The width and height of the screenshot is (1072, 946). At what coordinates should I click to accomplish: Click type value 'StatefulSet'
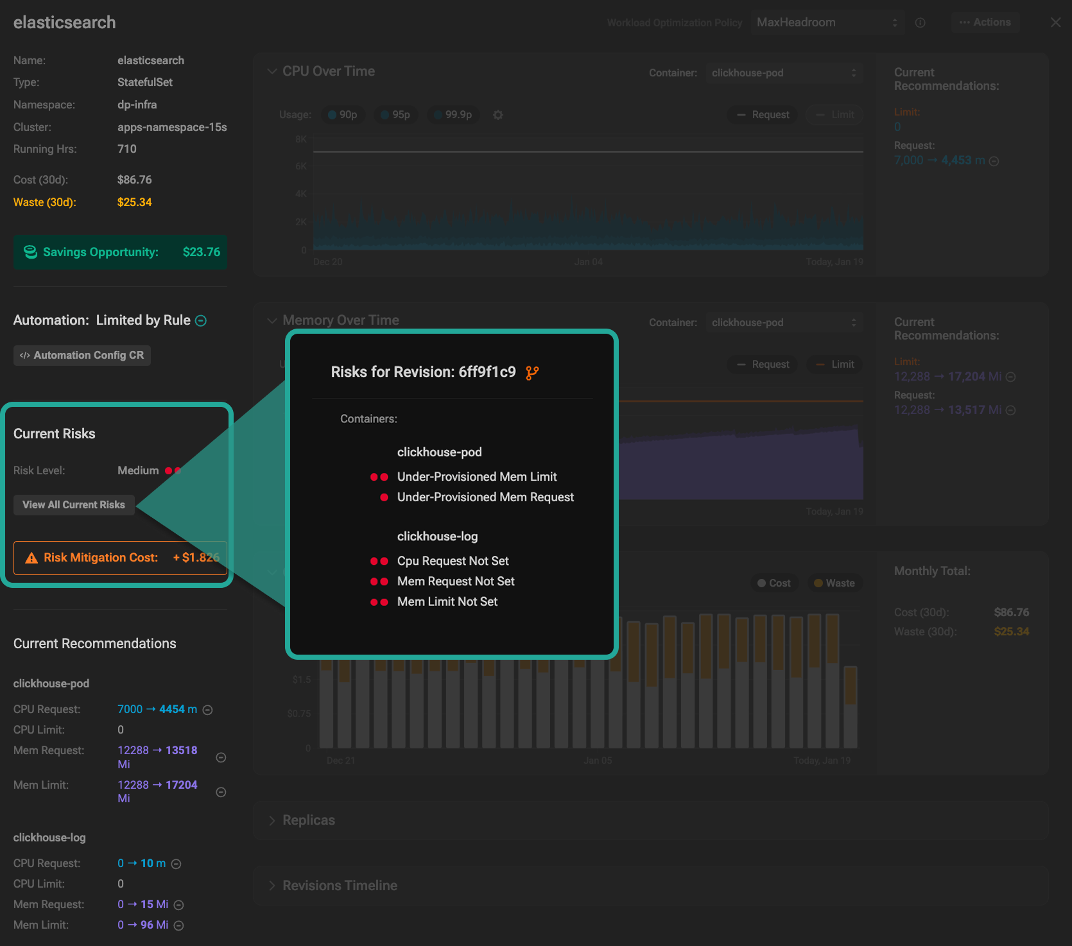point(145,82)
